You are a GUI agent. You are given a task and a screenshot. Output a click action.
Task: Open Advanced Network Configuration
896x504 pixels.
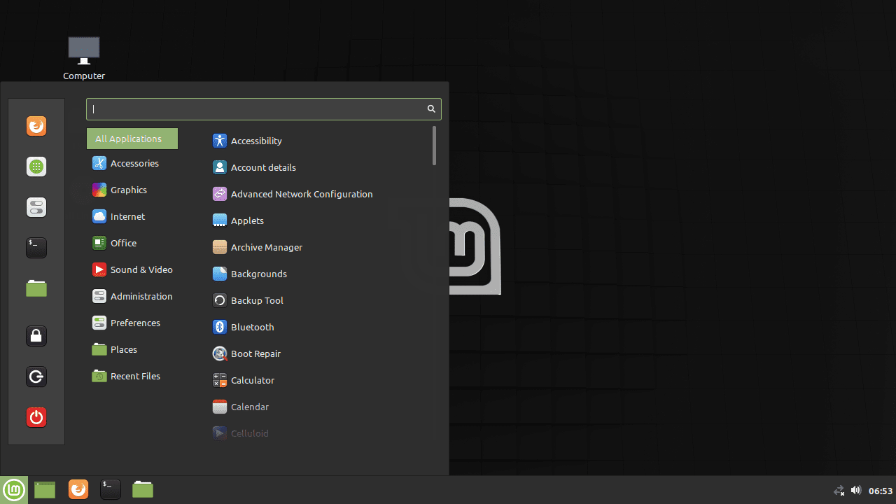(x=301, y=194)
